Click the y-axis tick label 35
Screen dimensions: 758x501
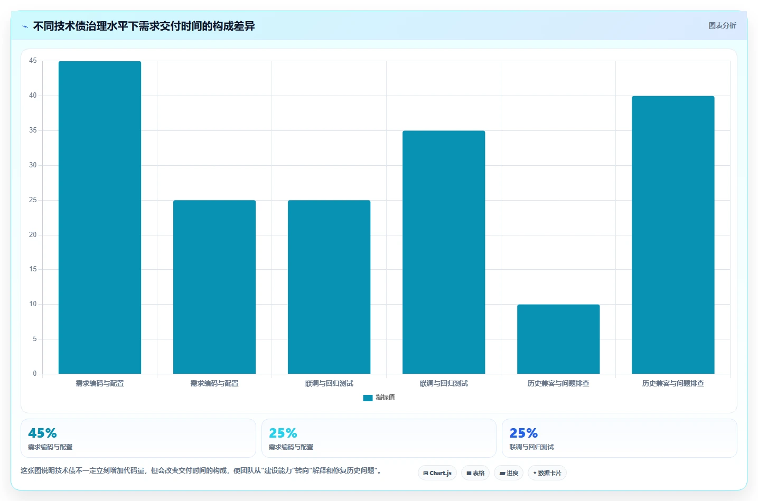click(33, 130)
